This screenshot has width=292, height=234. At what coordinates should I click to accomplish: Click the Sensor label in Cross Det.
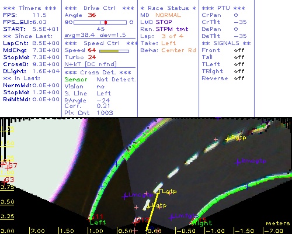coord(76,80)
